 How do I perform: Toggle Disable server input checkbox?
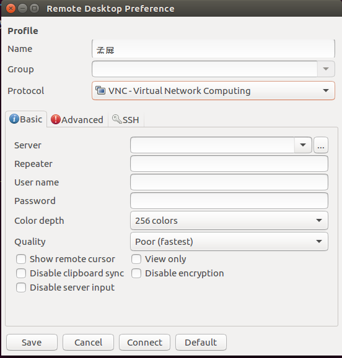pyautogui.click(x=21, y=288)
